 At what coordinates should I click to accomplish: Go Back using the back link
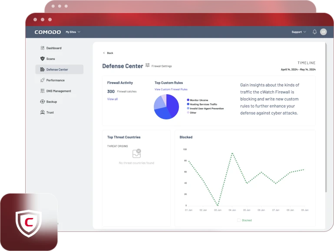coord(108,53)
